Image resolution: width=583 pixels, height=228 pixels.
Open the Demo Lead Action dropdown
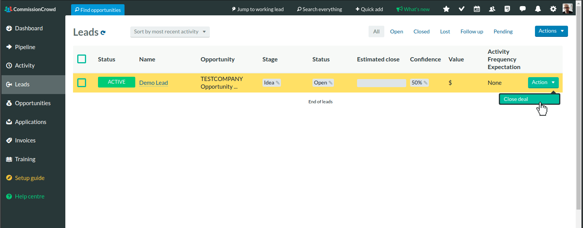coord(543,83)
